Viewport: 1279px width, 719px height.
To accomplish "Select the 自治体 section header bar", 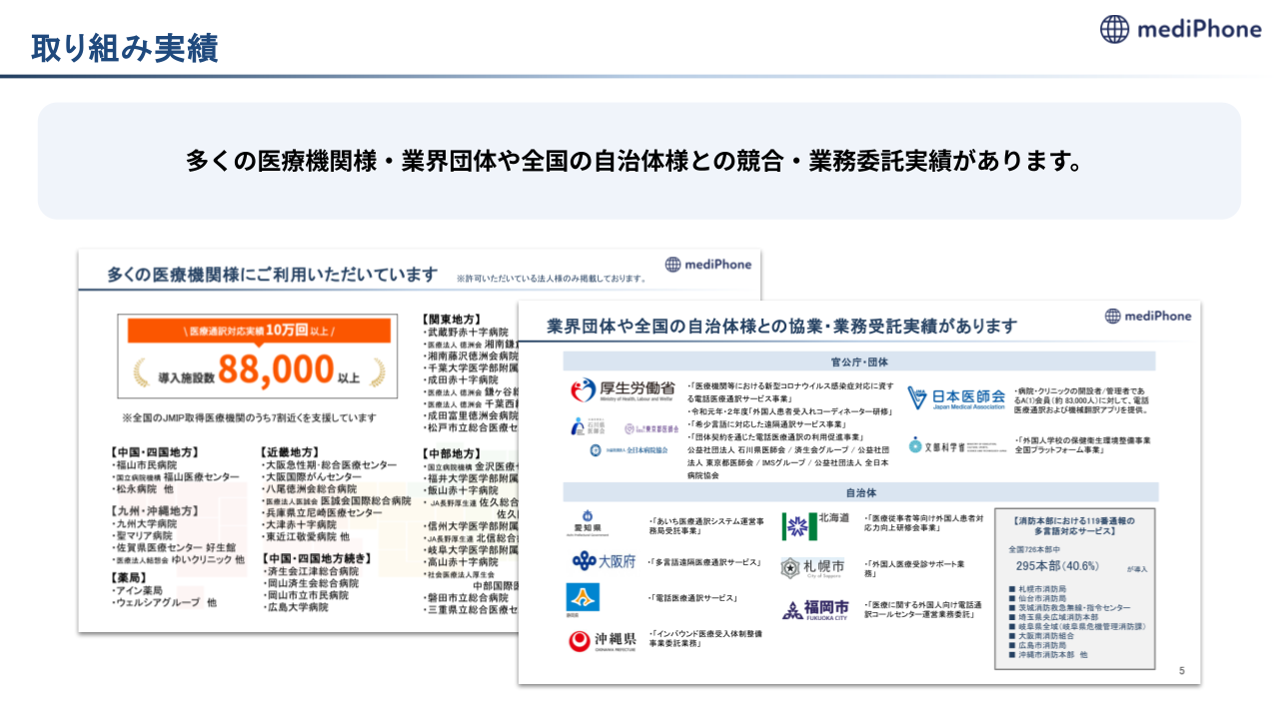I will 858,492.
